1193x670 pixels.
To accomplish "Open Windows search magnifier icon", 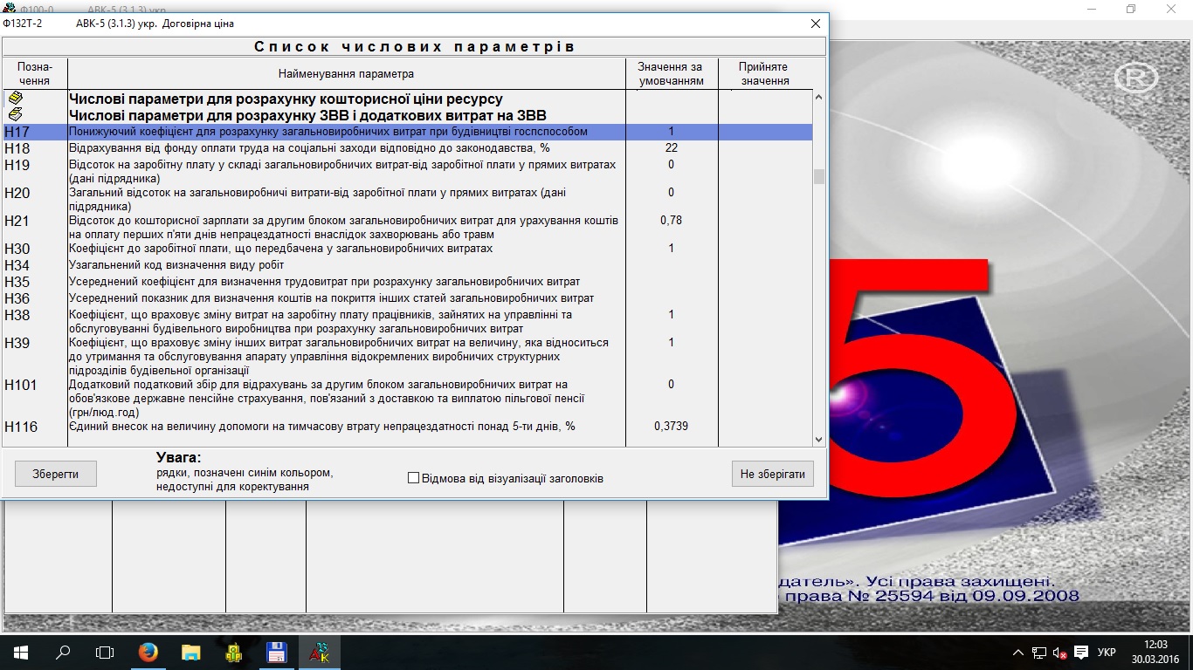I will point(63,652).
